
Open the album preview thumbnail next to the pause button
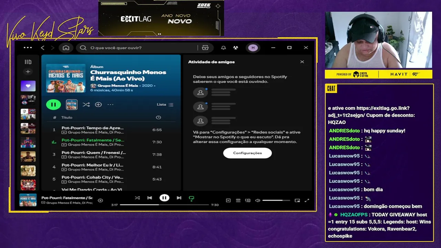click(72, 104)
